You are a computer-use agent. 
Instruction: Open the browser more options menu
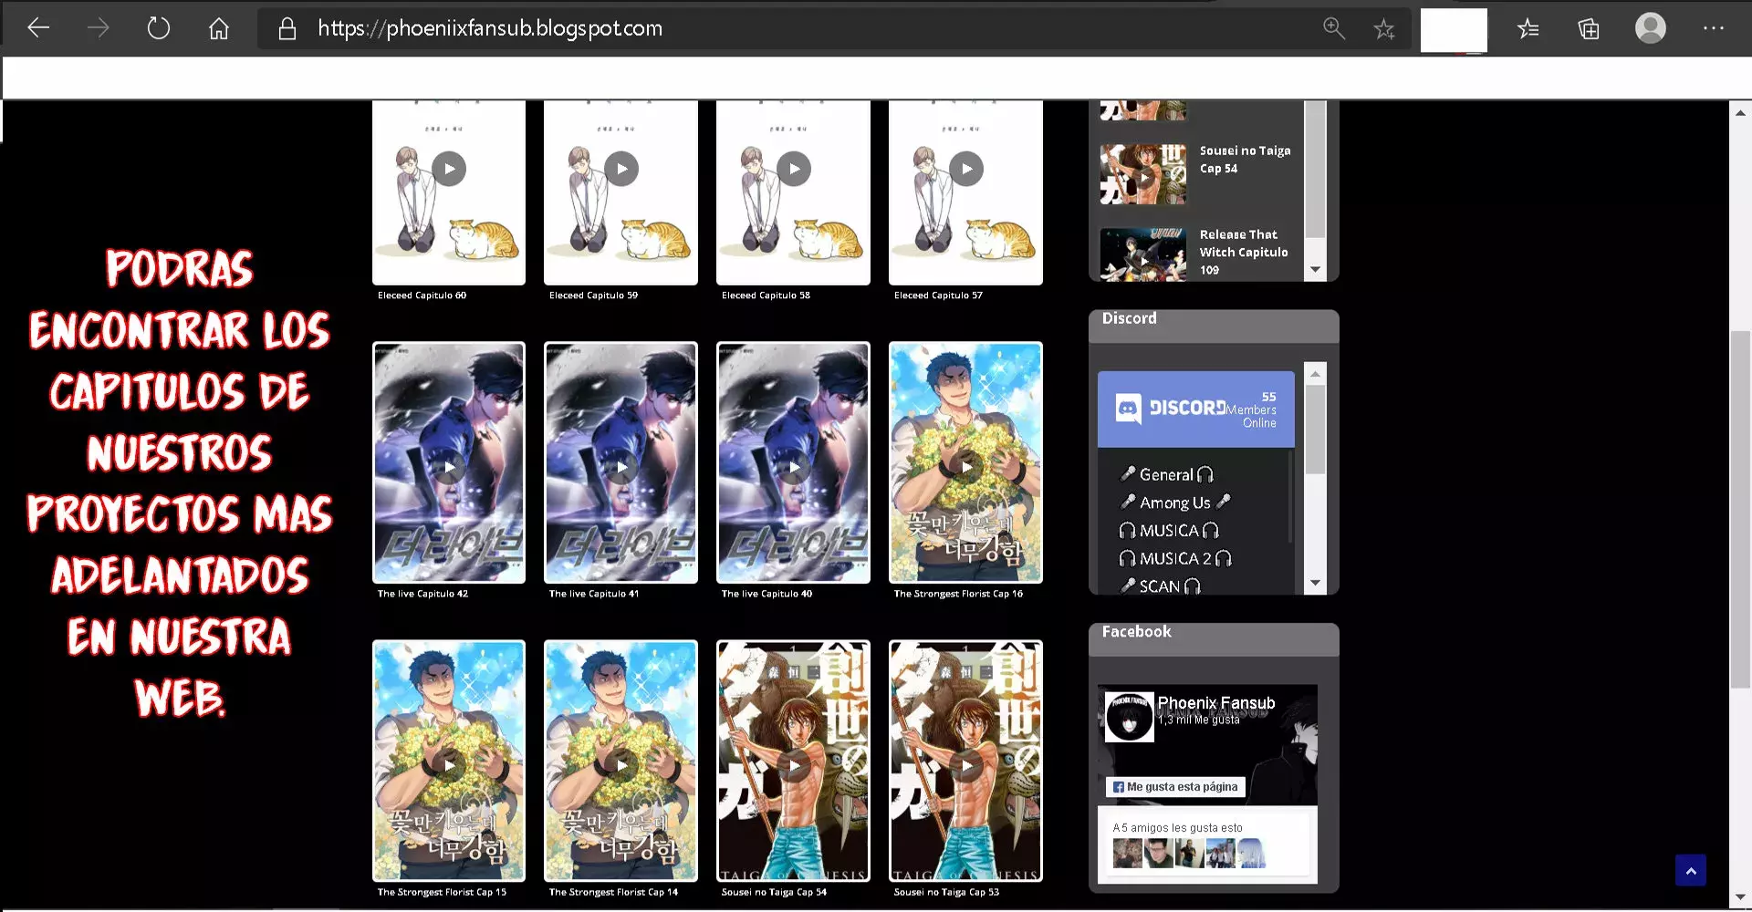coord(1713,28)
